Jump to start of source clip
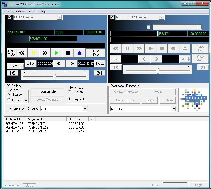 coord(12,73)
